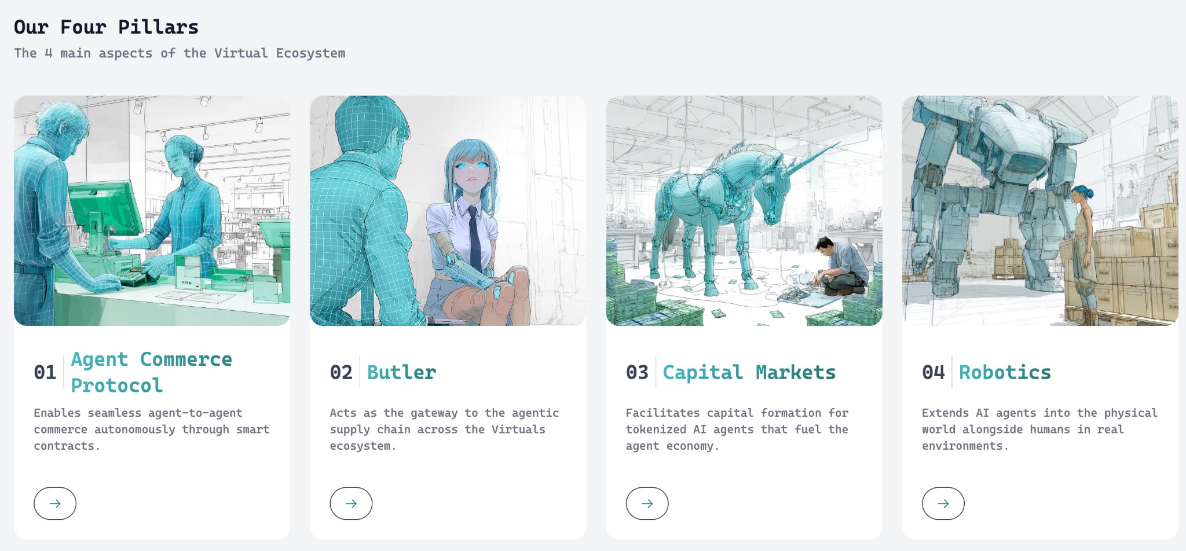Open the Butler card arrow button

coord(351,504)
